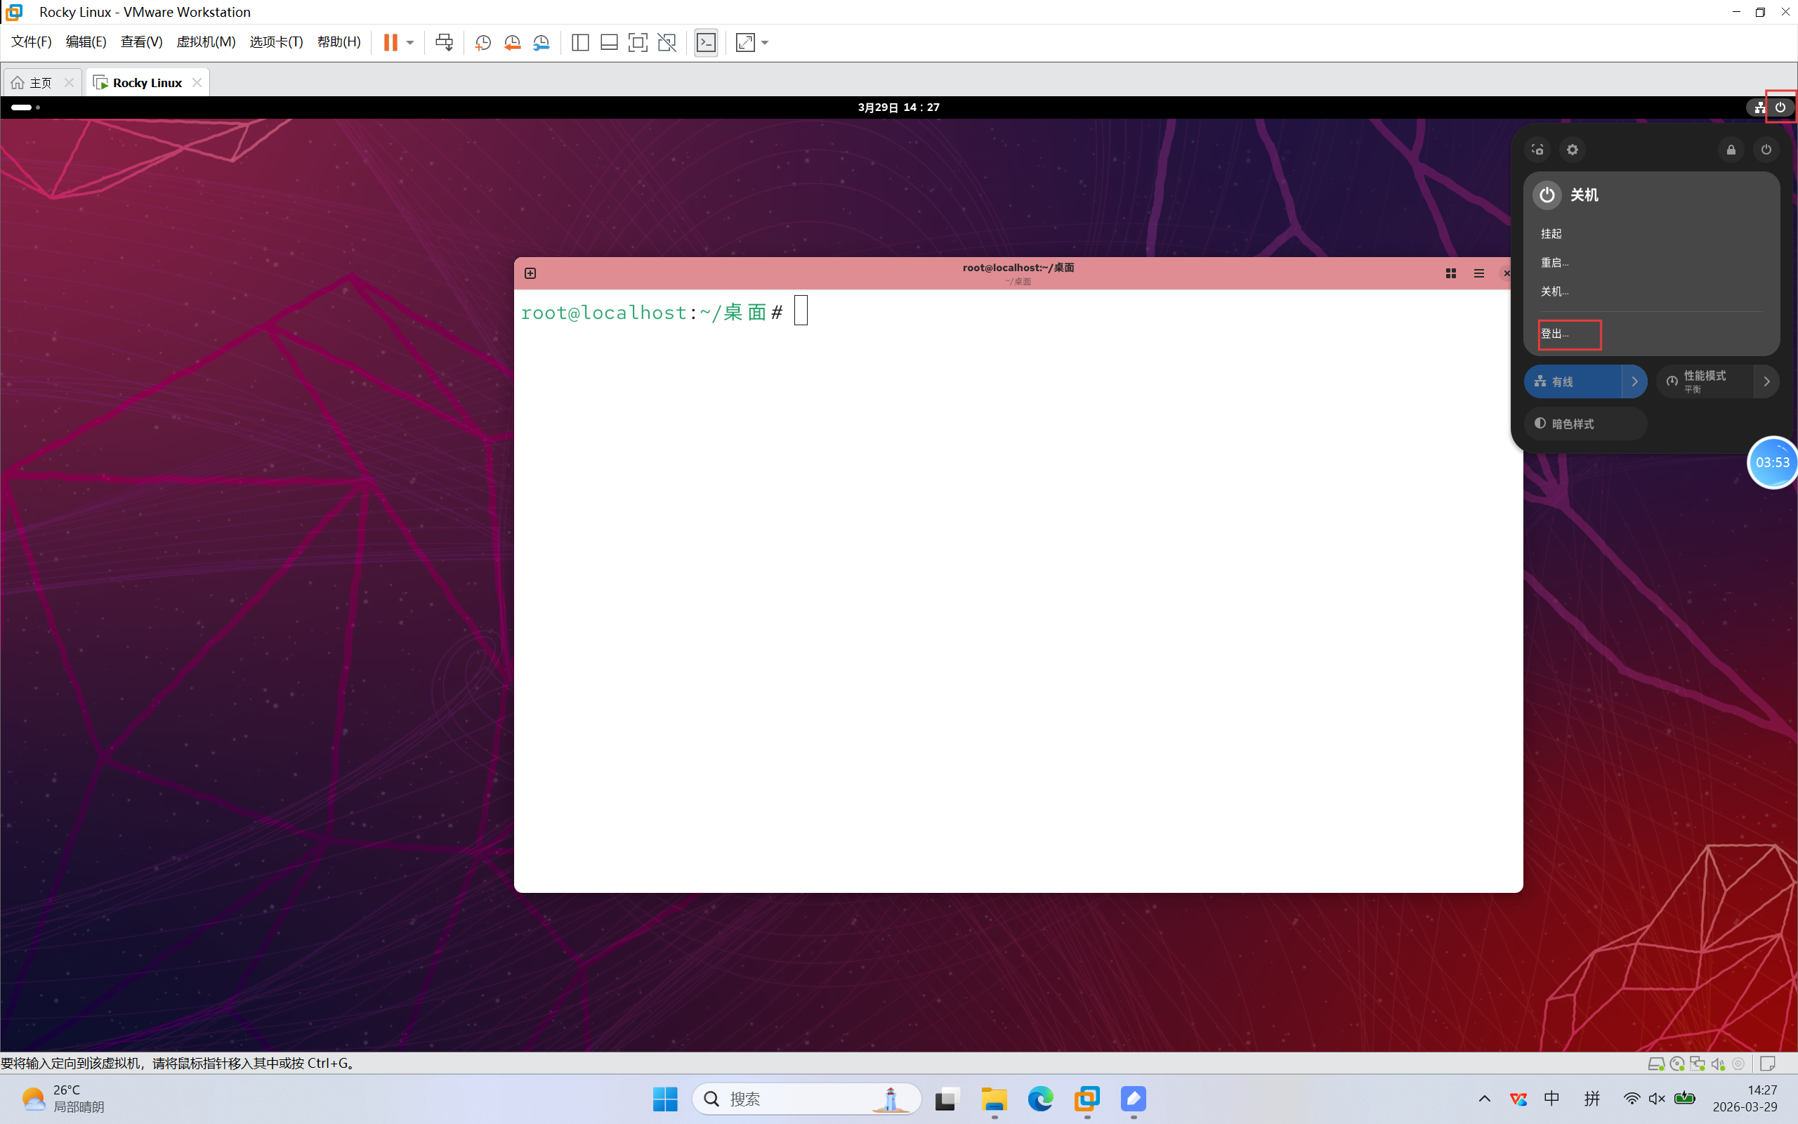Take a VM snapshot from the toolbar

click(x=483, y=42)
